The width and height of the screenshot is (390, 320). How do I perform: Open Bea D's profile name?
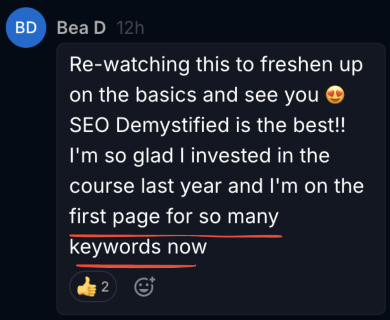(81, 28)
